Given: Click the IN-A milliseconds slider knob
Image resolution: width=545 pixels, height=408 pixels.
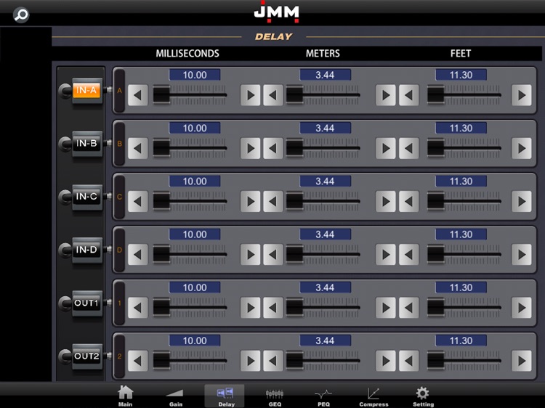Looking at the screenshot, I should click(x=161, y=95).
